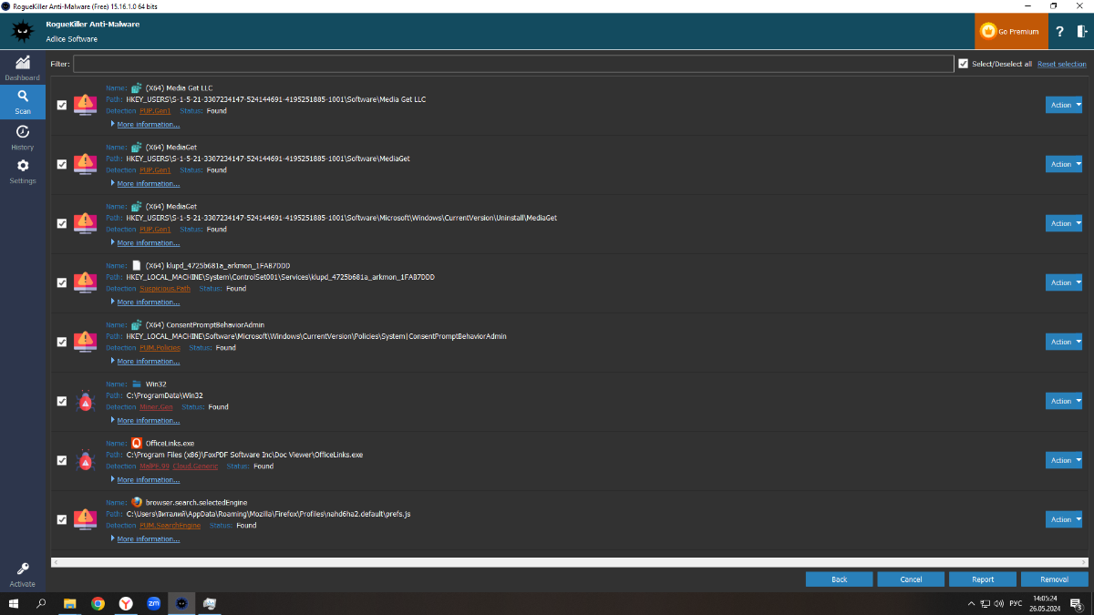Open History clock icon in sidebar
The width and height of the screenshot is (1094, 615).
(x=23, y=131)
